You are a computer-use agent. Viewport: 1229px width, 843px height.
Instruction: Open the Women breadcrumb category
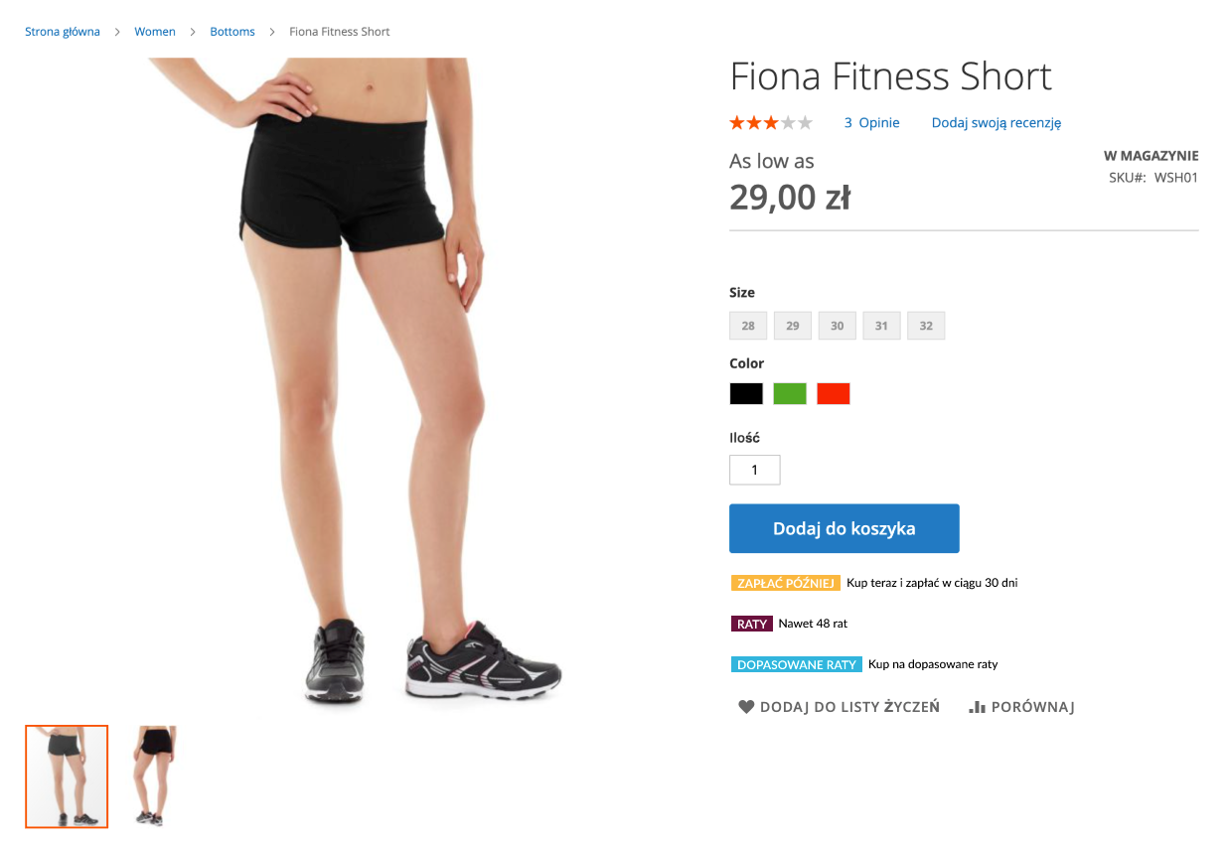(155, 32)
